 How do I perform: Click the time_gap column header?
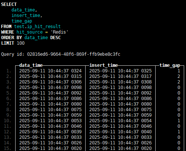point(170,65)
